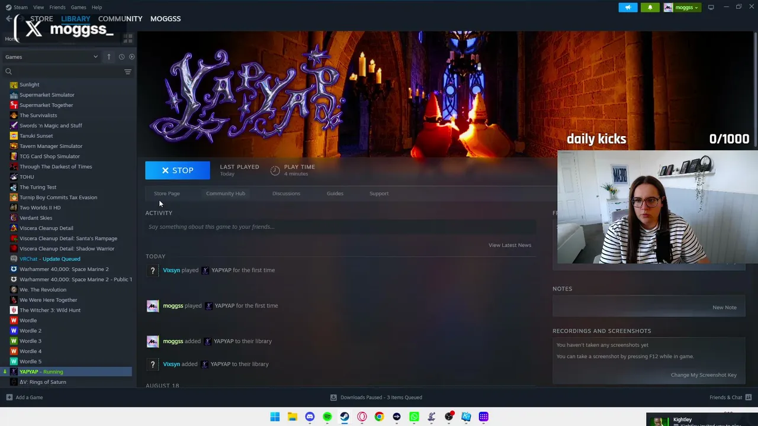
Task: Open WhatsApp from taskbar
Action: pos(414,417)
